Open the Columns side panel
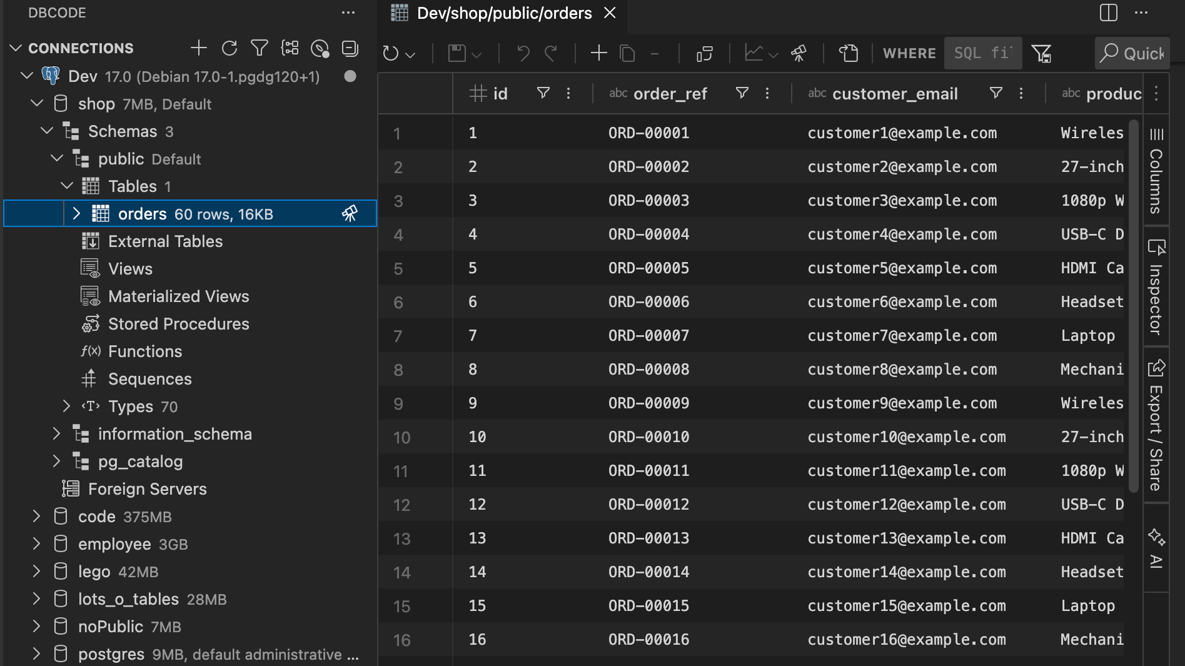This screenshot has height=666, width=1185. point(1156,171)
